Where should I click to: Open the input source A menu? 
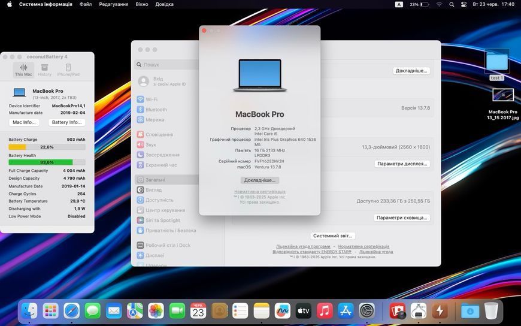[399, 4]
